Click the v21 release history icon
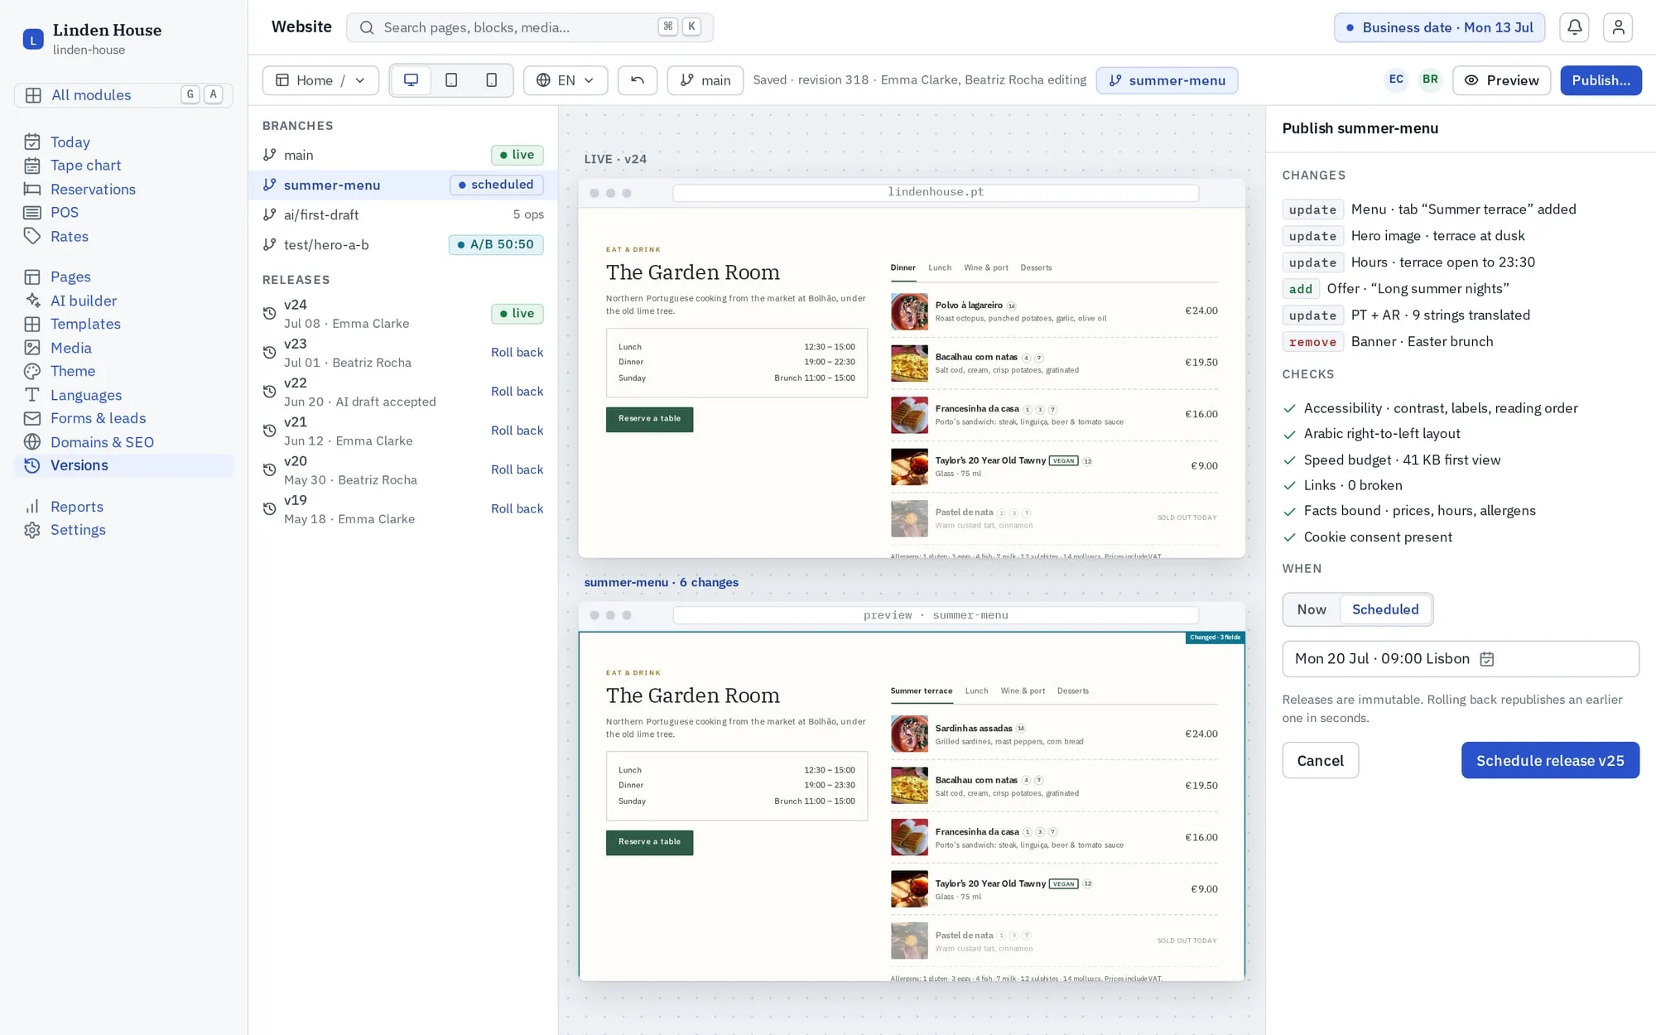 coord(269,431)
